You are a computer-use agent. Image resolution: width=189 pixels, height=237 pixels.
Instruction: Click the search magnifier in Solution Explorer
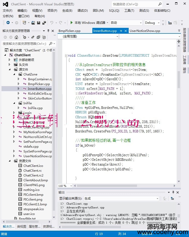tap(51, 44)
